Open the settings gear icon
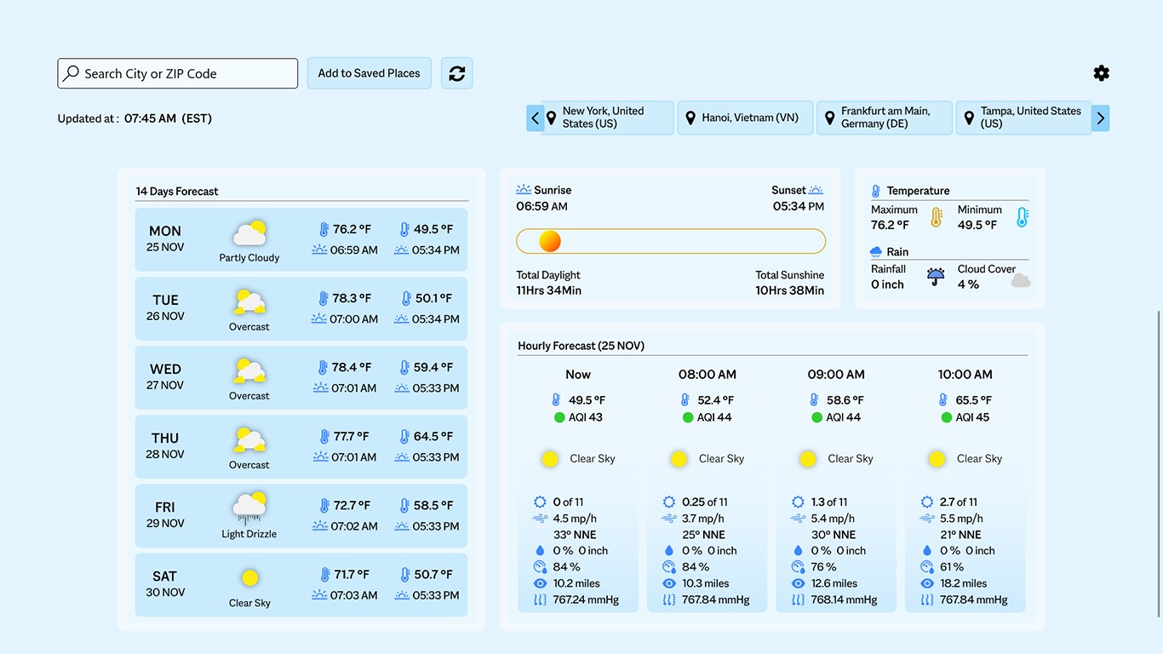This screenshot has height=654, width=1163. tap(1101, 73)
